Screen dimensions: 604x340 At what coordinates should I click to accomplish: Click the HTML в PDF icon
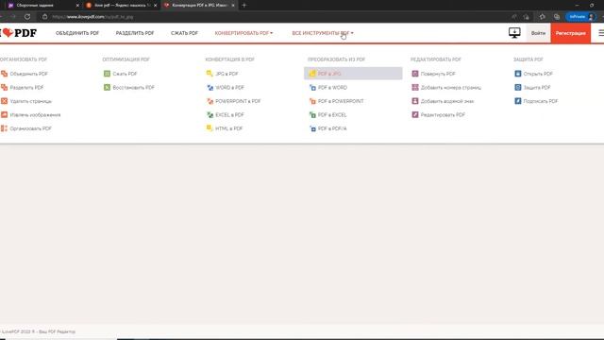point(210,128)
